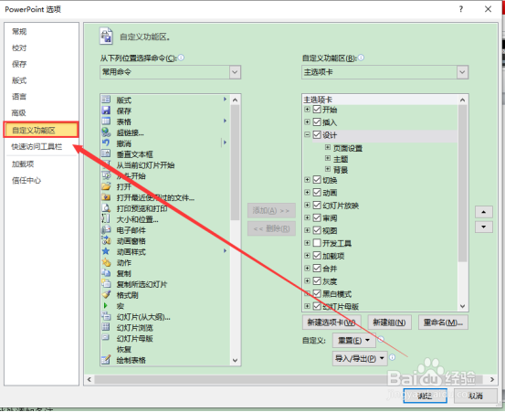Click the 动作 command icon
505x412 pixels.
[106, 262]
